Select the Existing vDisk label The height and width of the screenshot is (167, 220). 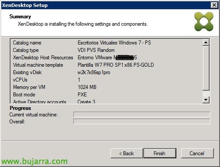click(x=27, y=72)
